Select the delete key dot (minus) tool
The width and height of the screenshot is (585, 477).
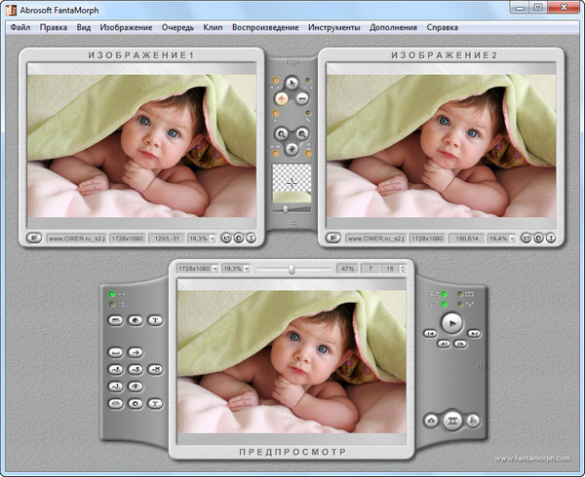[x=302, y=99]
